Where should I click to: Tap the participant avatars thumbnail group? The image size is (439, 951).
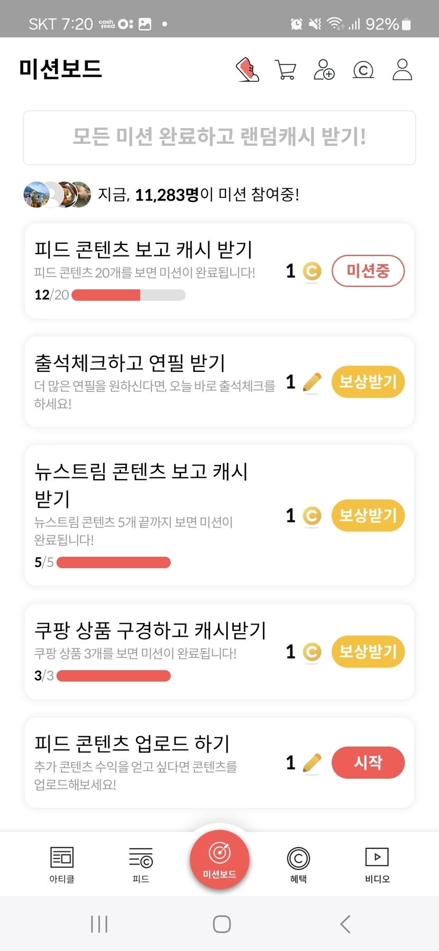pyautogui.click(x=57, y=195)
